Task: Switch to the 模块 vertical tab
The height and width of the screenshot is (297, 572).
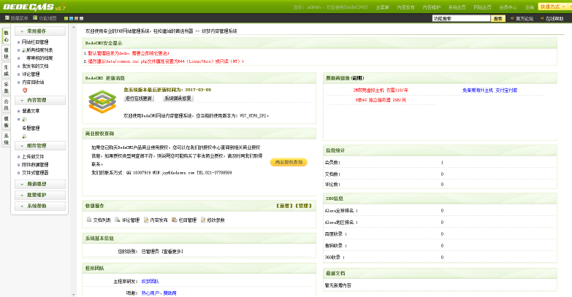Action: [x=6, y=53]
